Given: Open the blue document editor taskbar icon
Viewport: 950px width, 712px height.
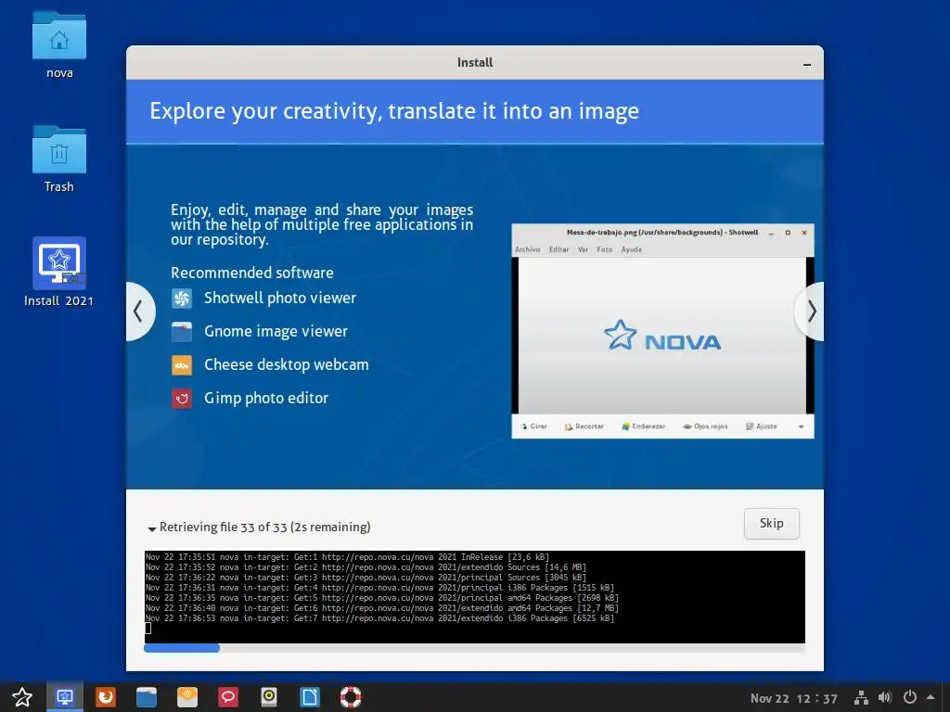Looking at the screenshot, I should point(310,697).
